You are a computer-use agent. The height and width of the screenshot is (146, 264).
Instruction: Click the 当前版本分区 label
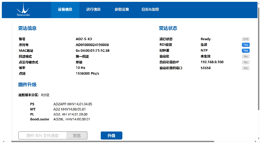point(28,95)
